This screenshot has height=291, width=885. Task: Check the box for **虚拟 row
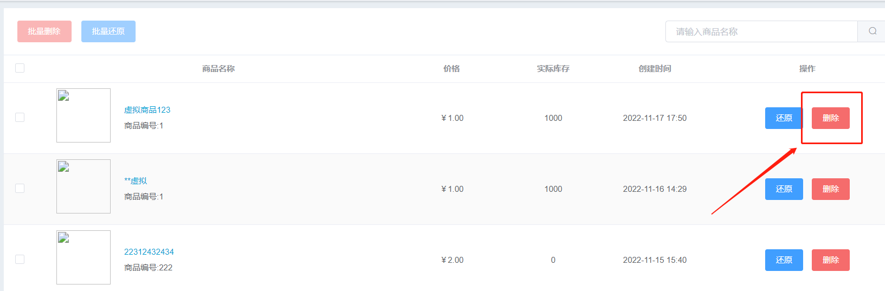(x=20, y=189)
